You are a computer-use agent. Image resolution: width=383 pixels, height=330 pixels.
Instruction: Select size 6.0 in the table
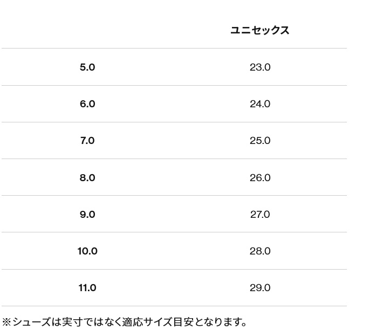(x=87, y=104)
